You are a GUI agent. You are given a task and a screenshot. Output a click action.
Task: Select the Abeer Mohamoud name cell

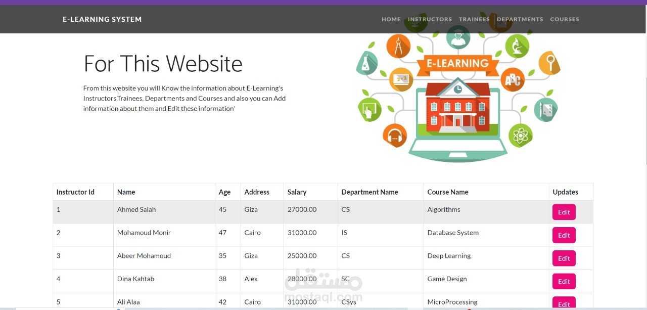tap(164, 258)
